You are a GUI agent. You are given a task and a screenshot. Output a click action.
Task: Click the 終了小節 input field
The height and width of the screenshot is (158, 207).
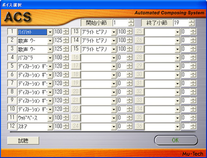pos(181,23)
